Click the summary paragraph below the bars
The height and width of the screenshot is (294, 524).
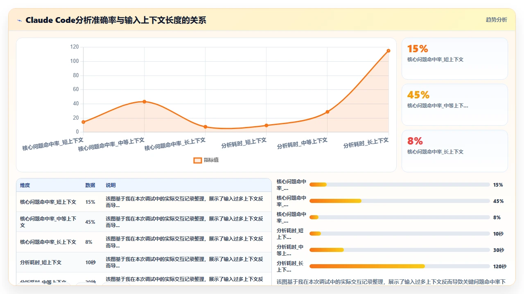(x=391, y=282)
